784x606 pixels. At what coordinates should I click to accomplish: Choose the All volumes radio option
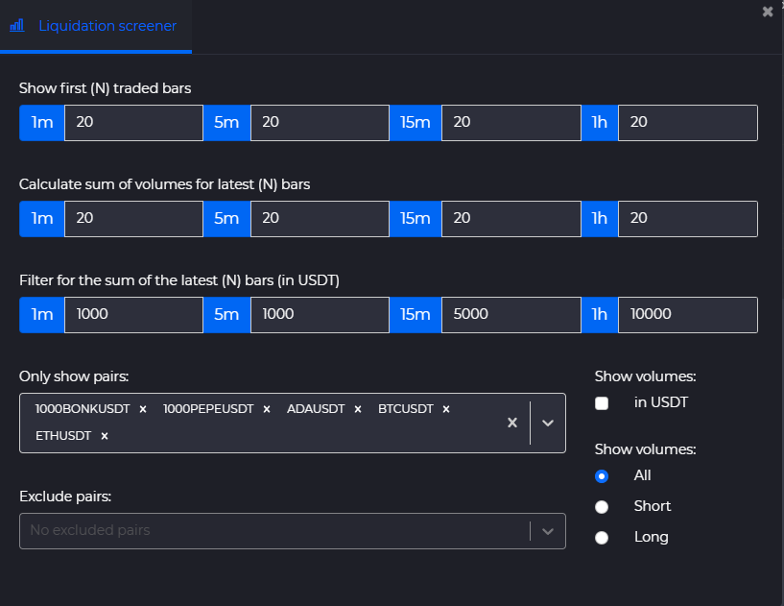point(602,476)
